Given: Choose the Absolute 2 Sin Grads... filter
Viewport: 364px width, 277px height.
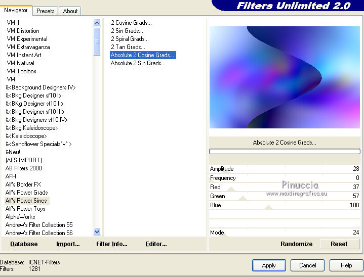Looking at the screenshot, I should click(x=138, y=63).
